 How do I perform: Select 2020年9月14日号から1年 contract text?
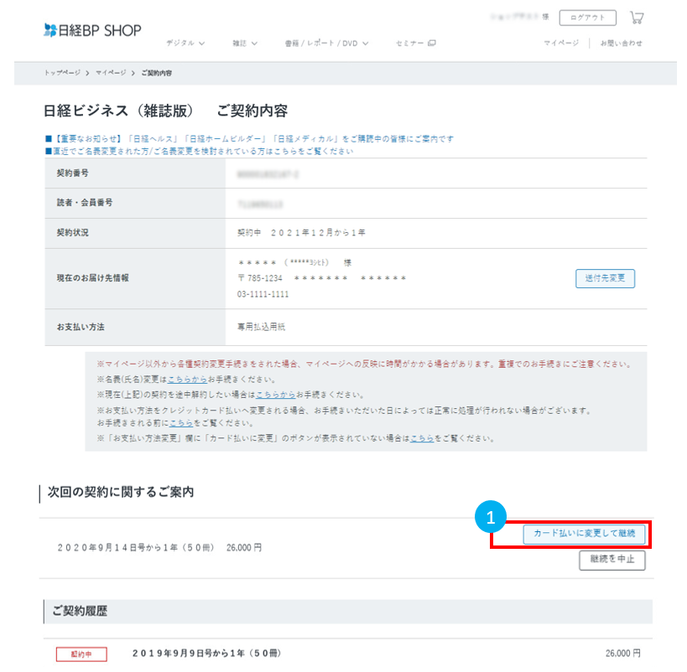click(x=136, y=548)
